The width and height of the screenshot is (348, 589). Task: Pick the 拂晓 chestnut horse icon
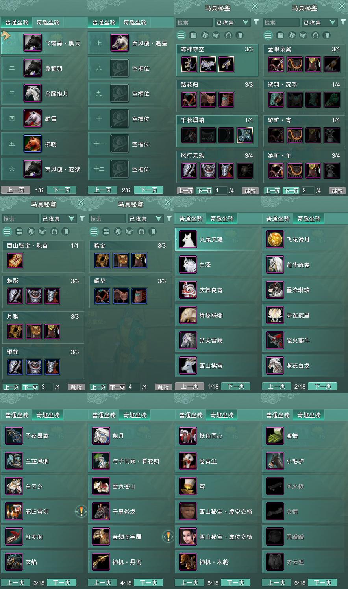click(x=33, y=144)
